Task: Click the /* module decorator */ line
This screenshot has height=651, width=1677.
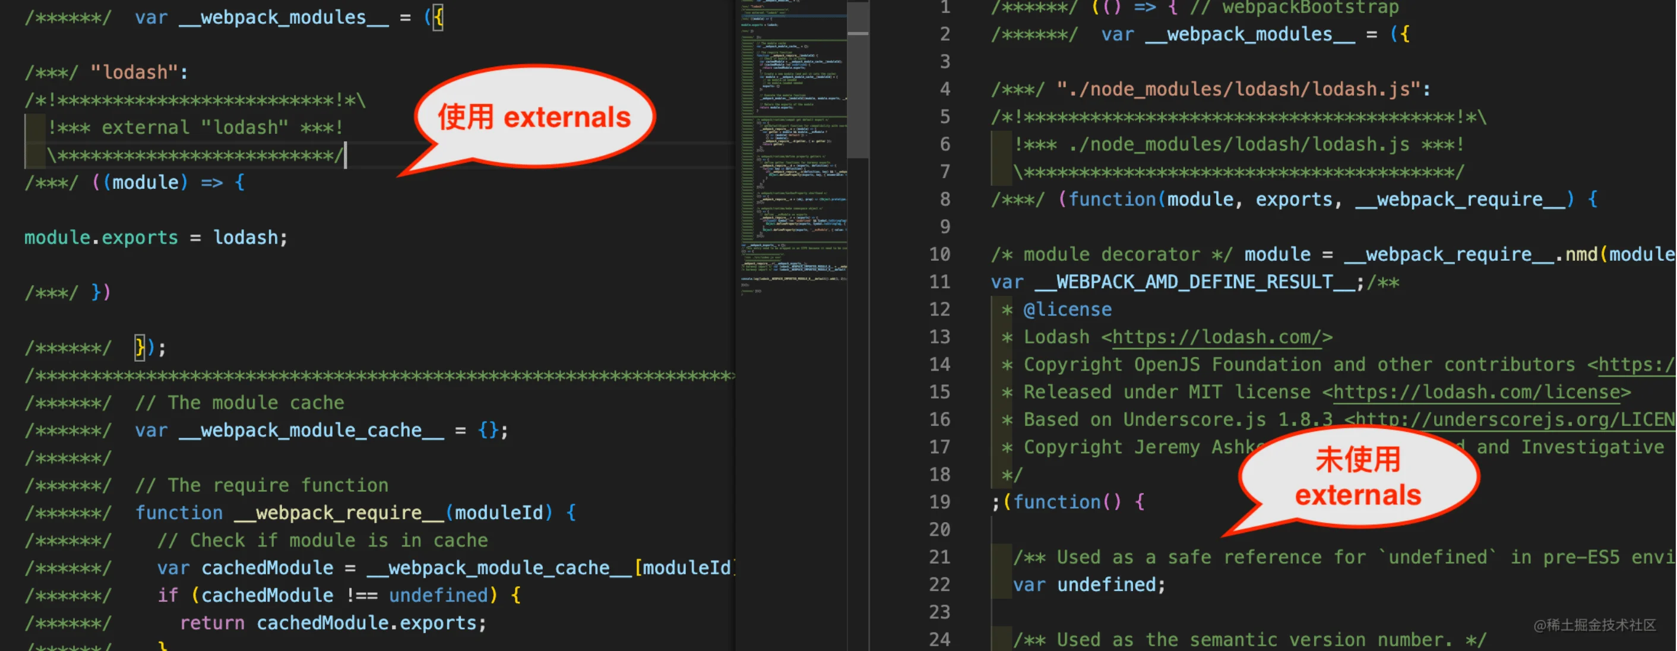Action: 1333,255
